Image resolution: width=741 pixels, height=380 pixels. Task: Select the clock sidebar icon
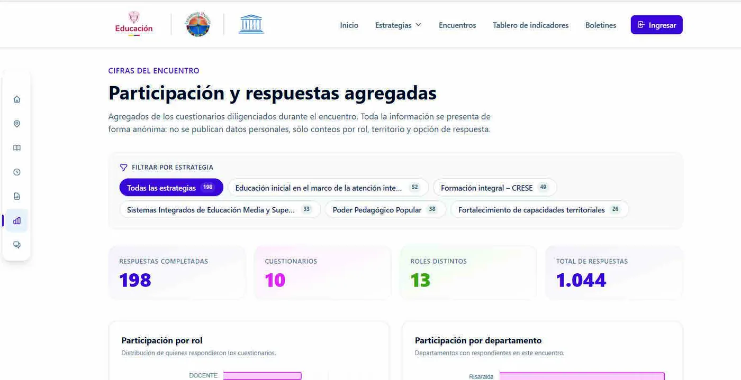[17, 172]
